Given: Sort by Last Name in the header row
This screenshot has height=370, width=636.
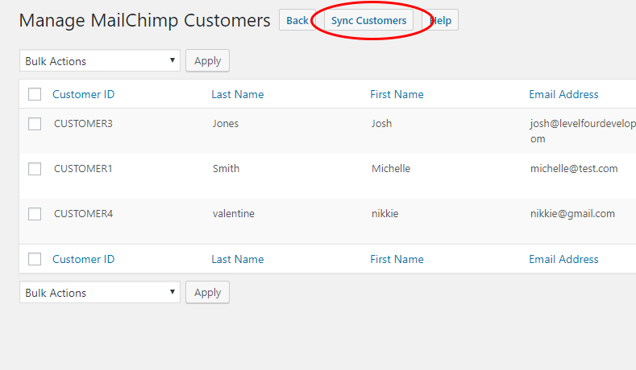Looking at the screenshot, I should [237, 95].
